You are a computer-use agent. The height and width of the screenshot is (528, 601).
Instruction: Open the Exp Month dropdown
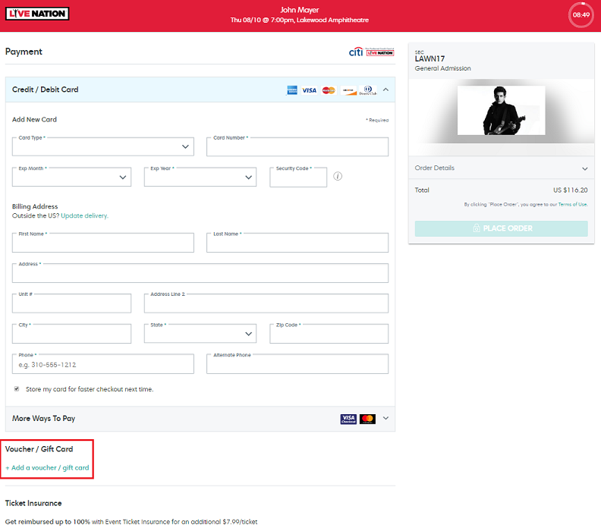[71, 177]
